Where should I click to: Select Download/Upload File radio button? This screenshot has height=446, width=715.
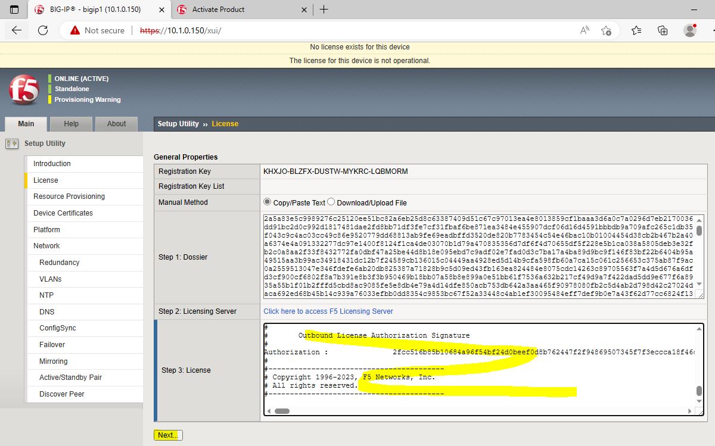(331, 202)
